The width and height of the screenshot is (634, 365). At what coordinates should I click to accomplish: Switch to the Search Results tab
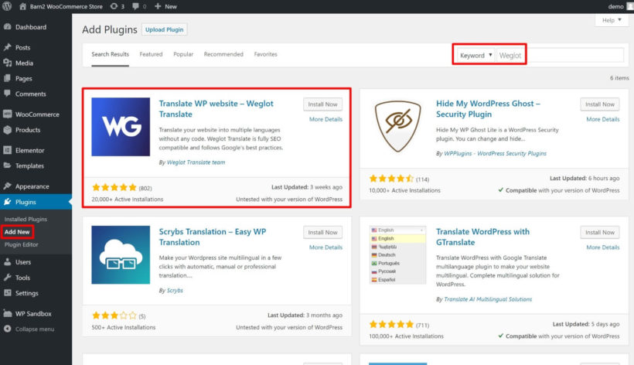tap(110, 54)
